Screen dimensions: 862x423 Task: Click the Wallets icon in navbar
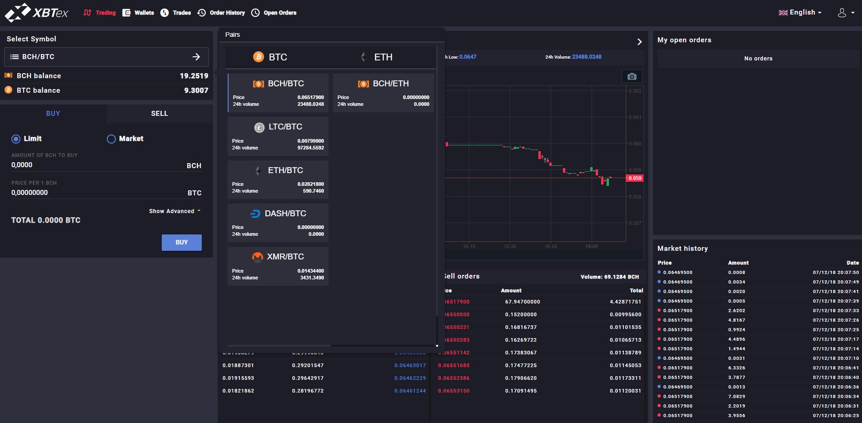click(x=127, y=13)
